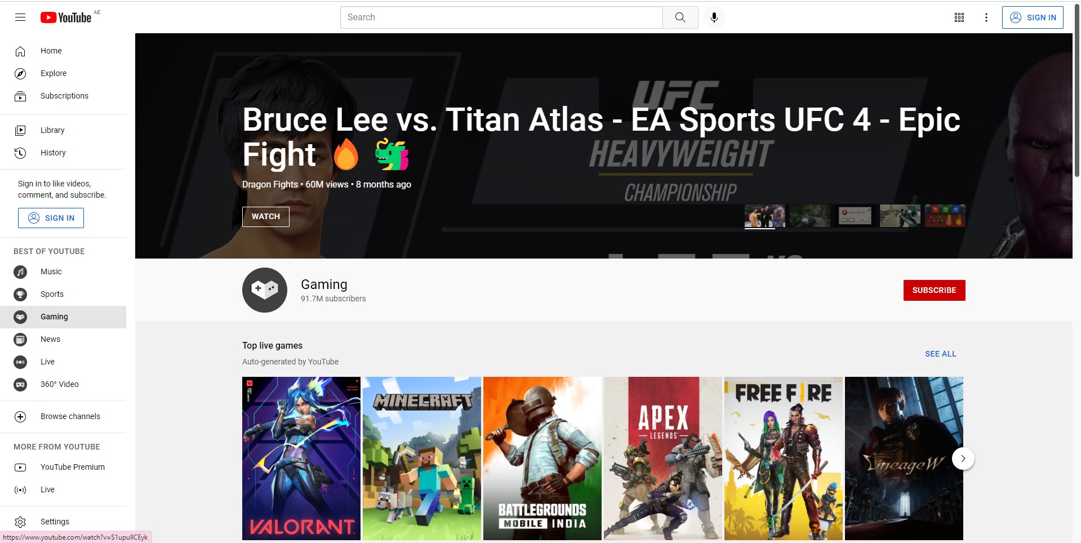Image resolution: width=1081 pixels, height=543 pixels.
Task: Click the Live broadcast icon under More from YouTube
Action: click(20, 490)
